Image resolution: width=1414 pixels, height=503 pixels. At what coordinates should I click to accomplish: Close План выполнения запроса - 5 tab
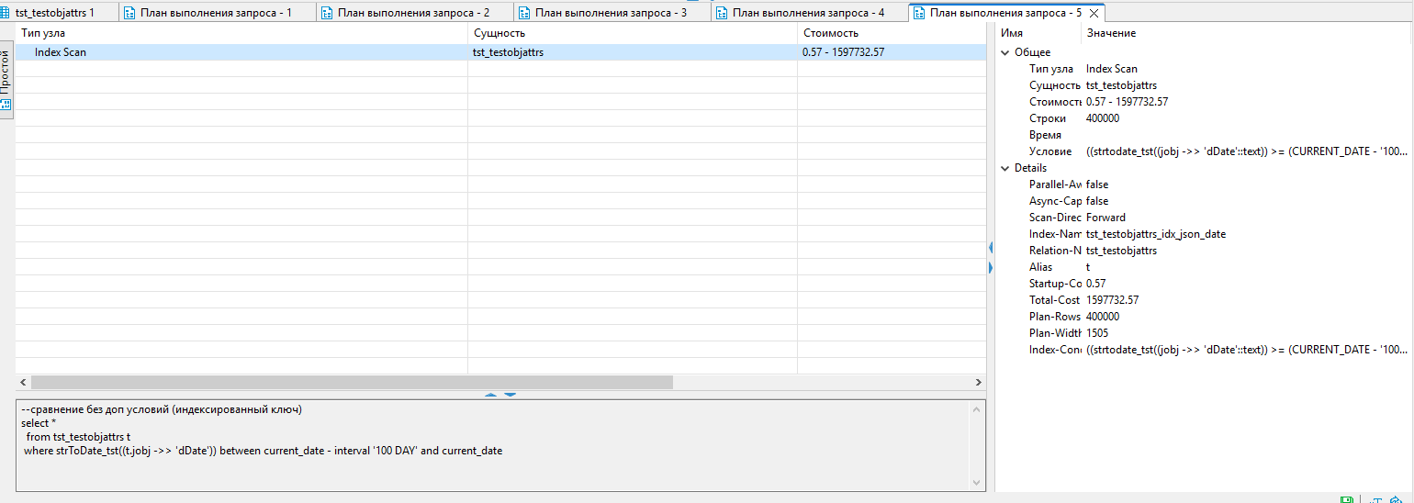[x=1094, y=14]
